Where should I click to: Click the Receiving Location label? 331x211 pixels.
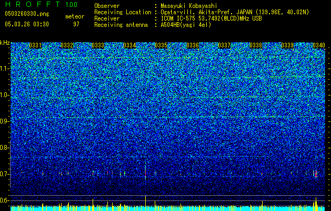(x=123, y=12)
